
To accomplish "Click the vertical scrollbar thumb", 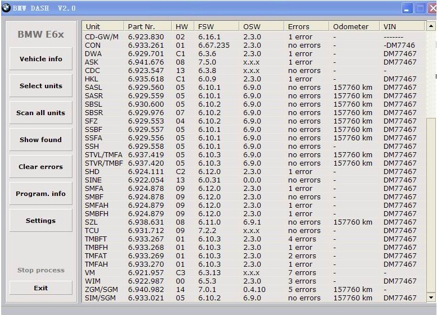I will pyautogui.click(x=431, y=205).
